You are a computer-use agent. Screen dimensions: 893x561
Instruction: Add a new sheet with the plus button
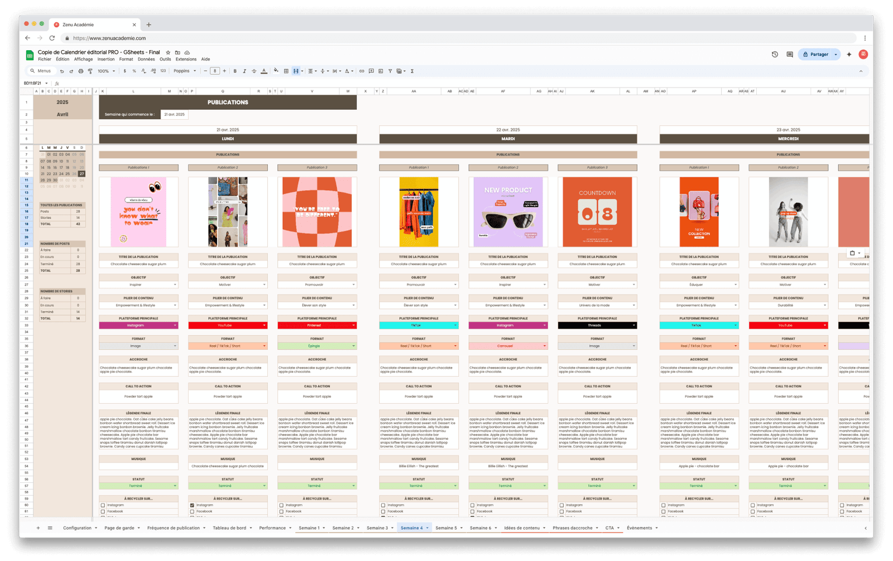pos(38,528)
